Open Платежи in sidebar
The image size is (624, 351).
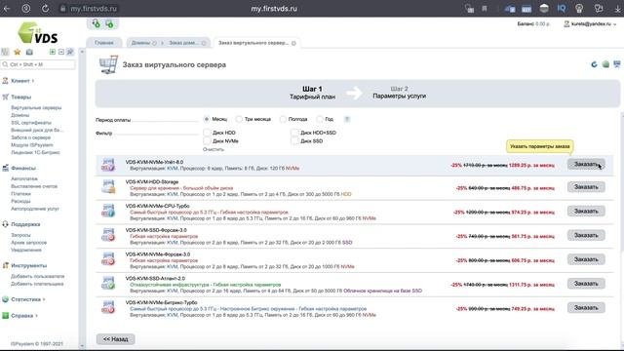pyautogui.click(x=20, y=194)
